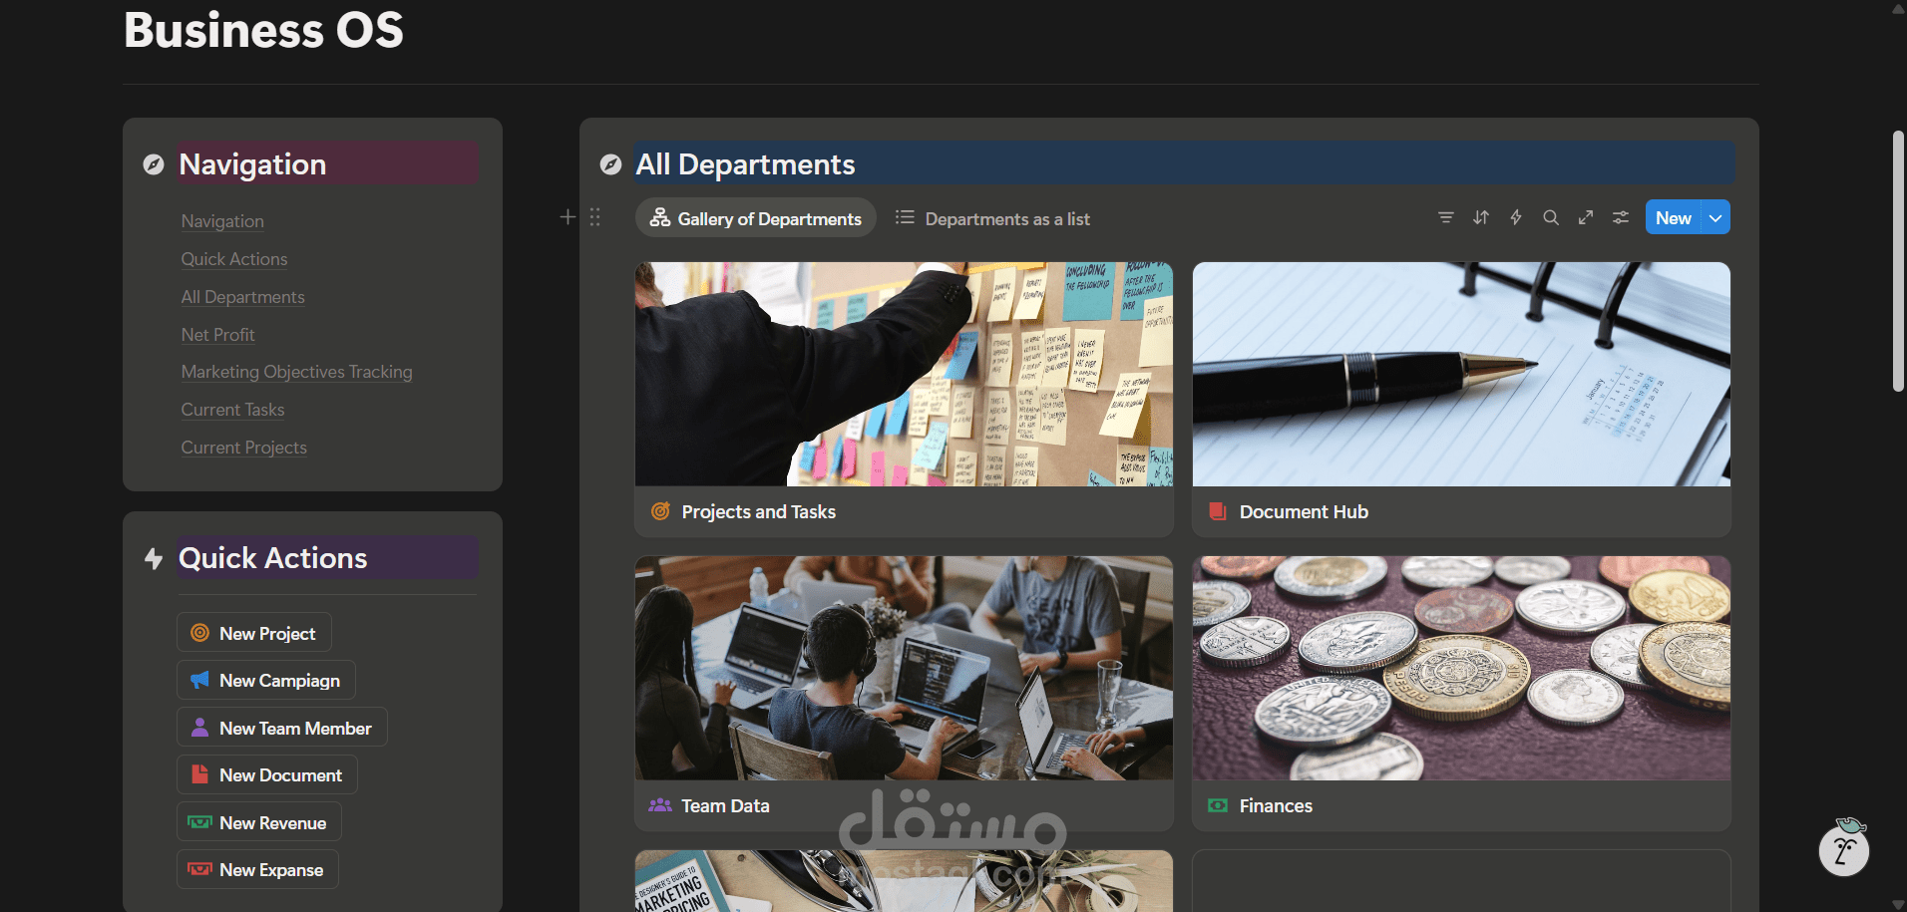Click the red banknote icon on New Expanse

199,869
